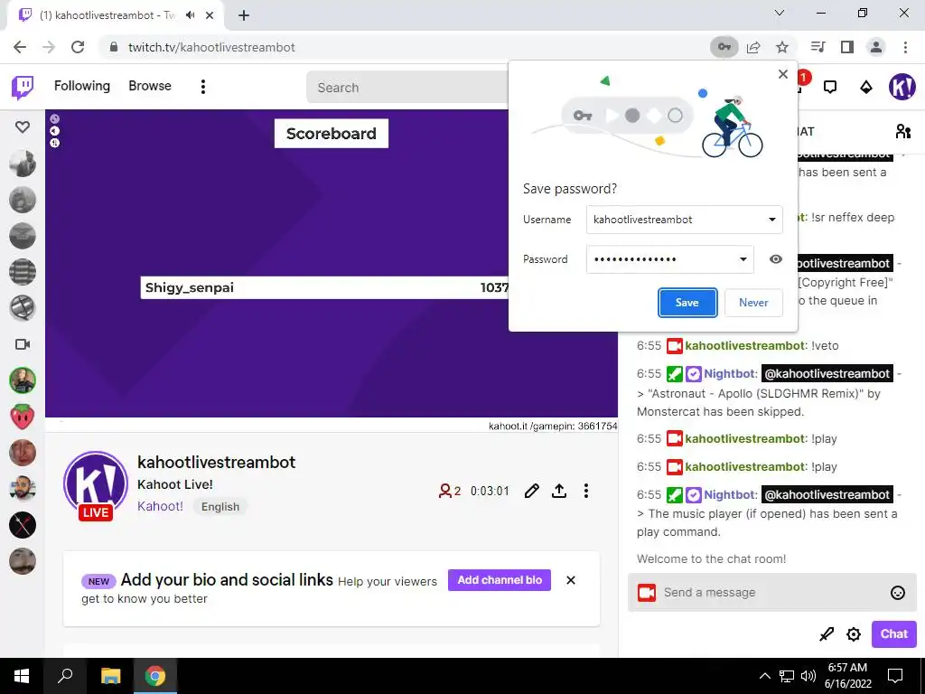This screenshot has width=925, height=694.
Task: Open the Kahoot! category link
Action: [160, 506]
